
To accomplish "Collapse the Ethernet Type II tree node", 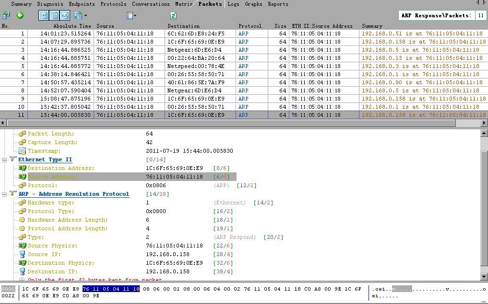I will [x=5, y=160].
